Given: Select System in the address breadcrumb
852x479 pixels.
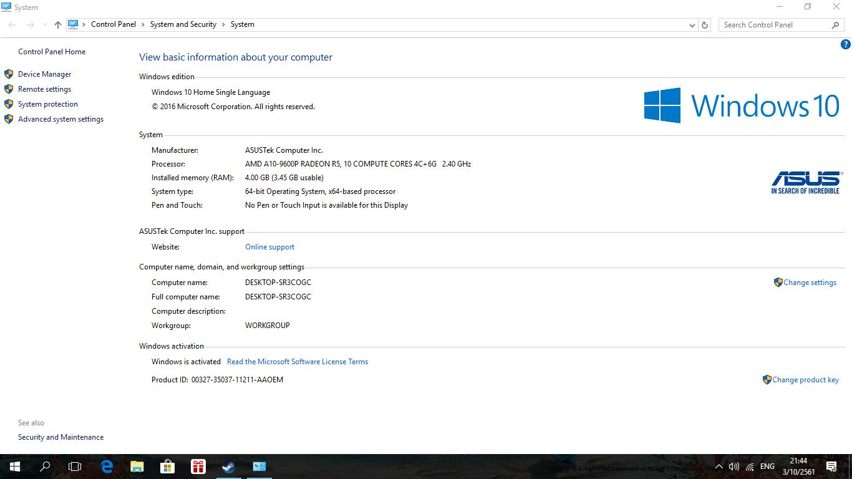Looking at the screenshot, I should click(243, 24).
